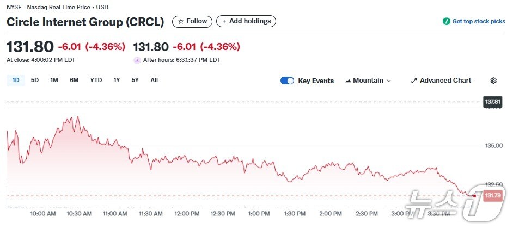Select the 1Y range tab
This screenshot has width=513, height=229.
117,80
